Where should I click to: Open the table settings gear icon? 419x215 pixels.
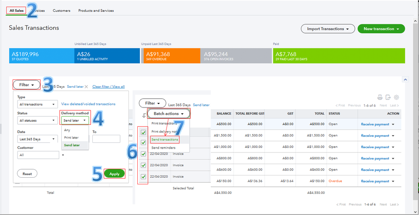tap(397, 97)
